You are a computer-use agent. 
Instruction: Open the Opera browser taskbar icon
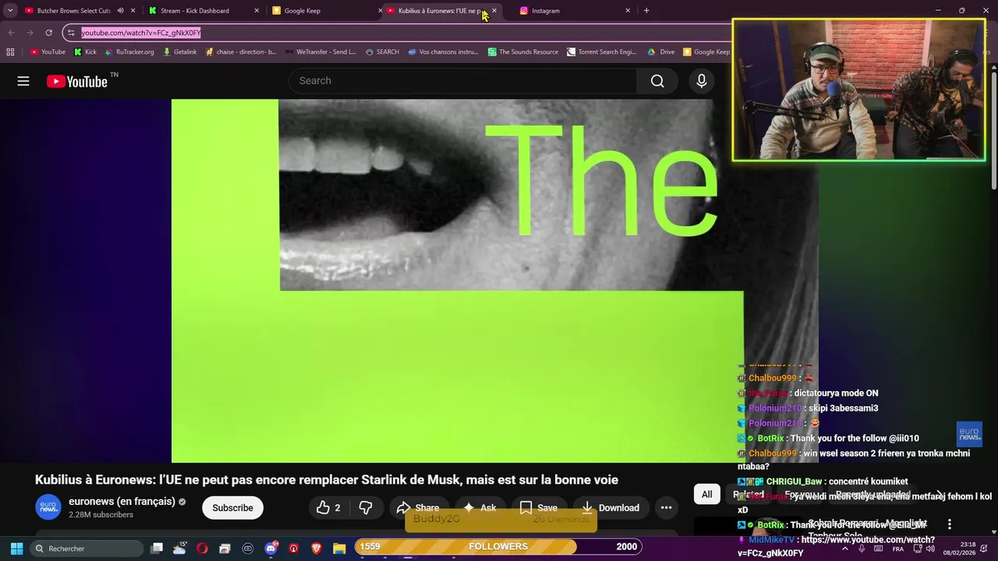203,549
